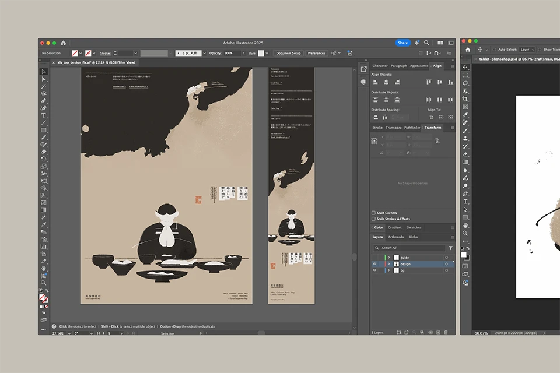Switch to the Character tab

coord(380,66)
